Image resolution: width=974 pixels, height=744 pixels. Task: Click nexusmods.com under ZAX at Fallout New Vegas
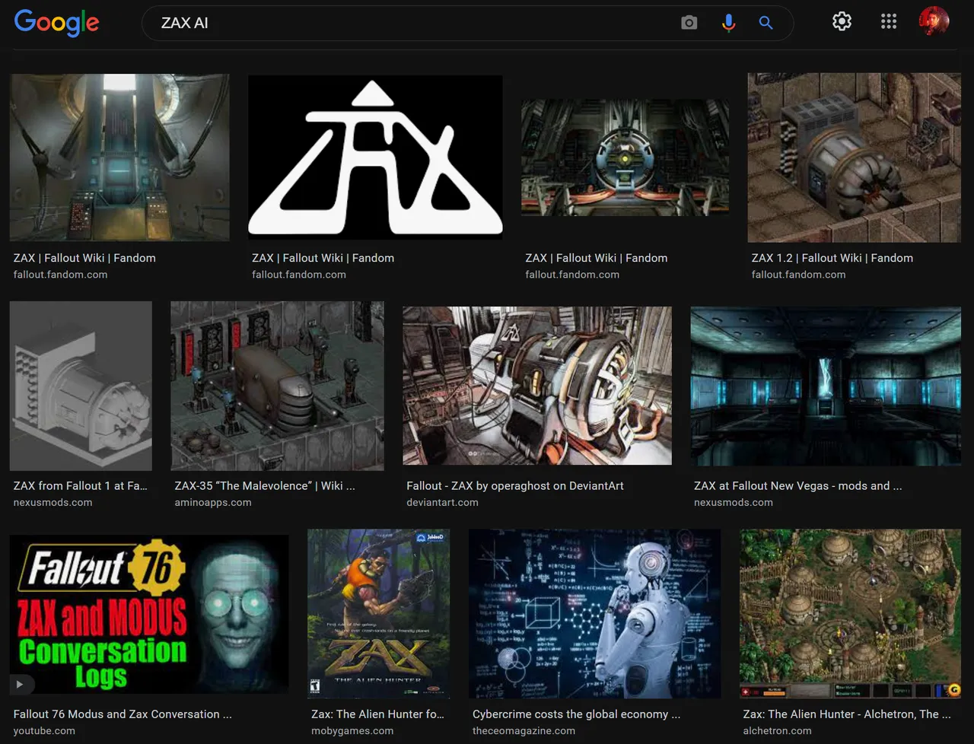[733, 502]
